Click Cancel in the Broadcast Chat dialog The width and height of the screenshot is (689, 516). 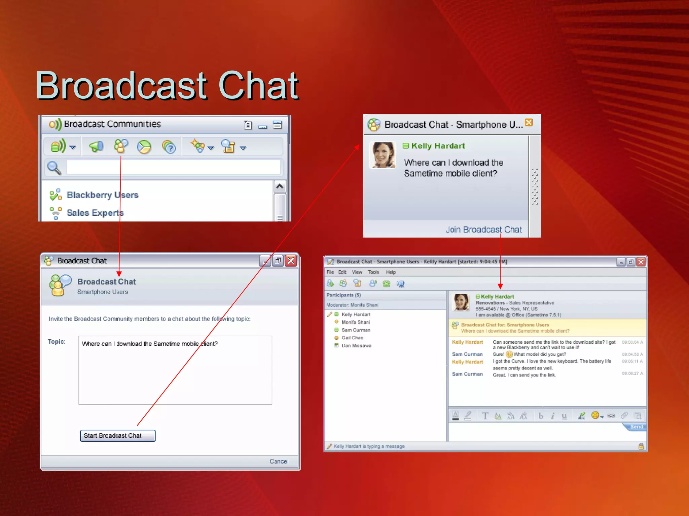(x=279, y=461)
